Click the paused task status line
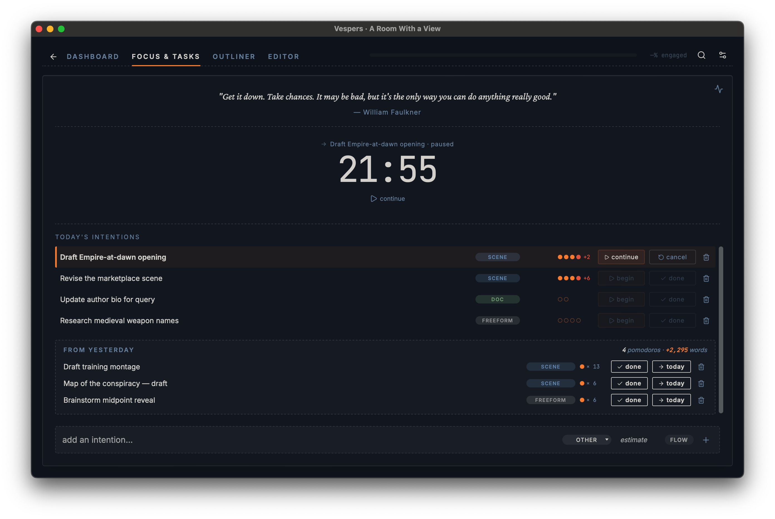This screenshot has width=775, height=519. 387,144
